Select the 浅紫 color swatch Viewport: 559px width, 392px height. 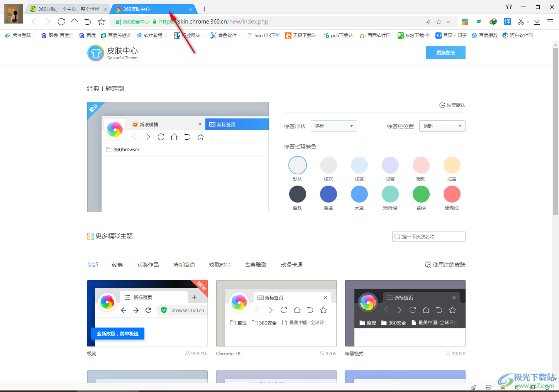tap(390, 165)
